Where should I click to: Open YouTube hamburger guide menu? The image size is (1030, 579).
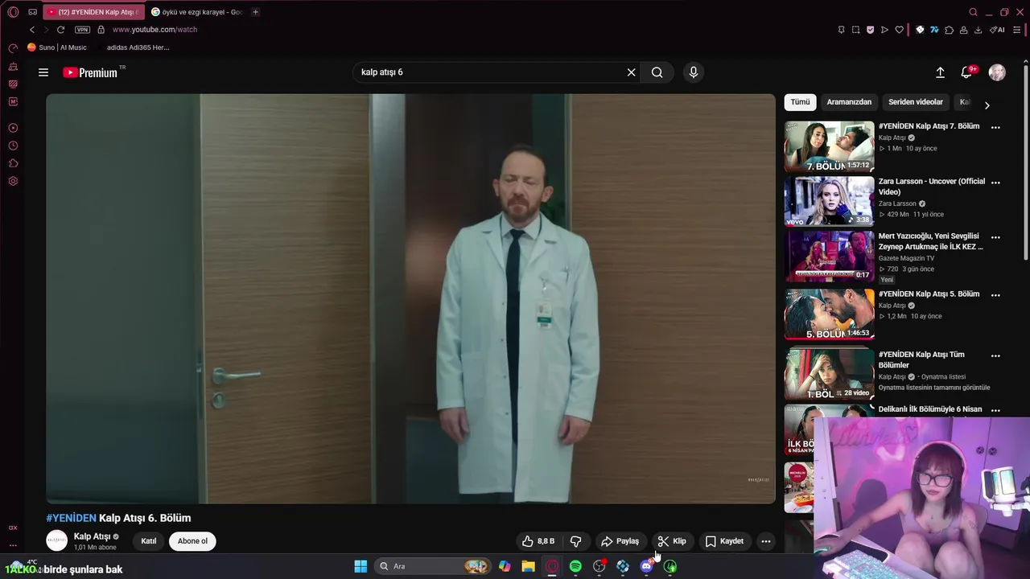[x=43, y=72]
